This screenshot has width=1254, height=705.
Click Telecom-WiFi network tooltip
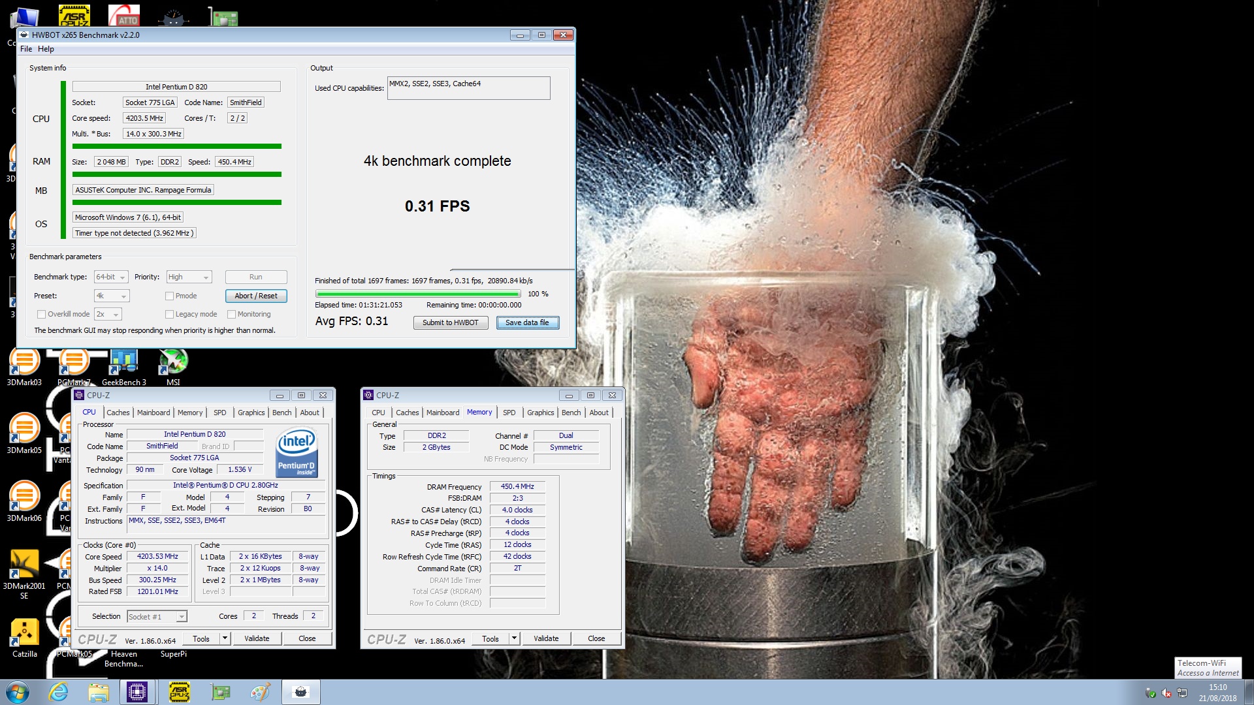tap(1208, 668)
